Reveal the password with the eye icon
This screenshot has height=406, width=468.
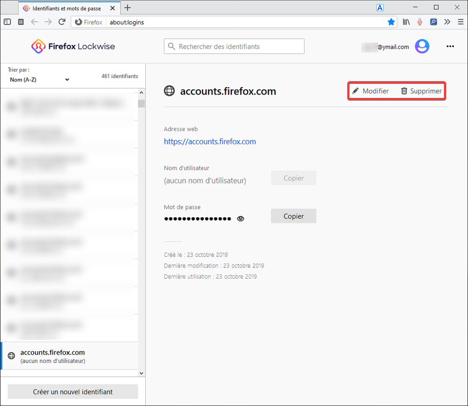(x=241, y=218)
